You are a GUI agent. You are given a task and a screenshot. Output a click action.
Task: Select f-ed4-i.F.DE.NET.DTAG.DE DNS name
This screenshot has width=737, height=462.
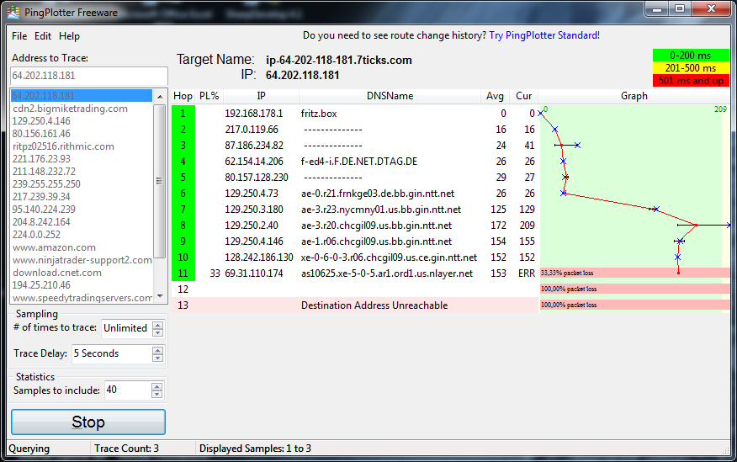(x=359, y=162)
